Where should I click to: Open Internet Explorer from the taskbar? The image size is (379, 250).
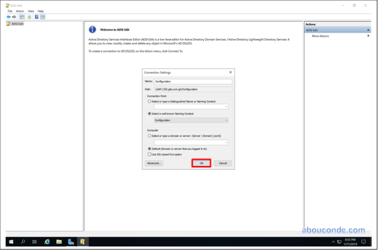[47, 242]
